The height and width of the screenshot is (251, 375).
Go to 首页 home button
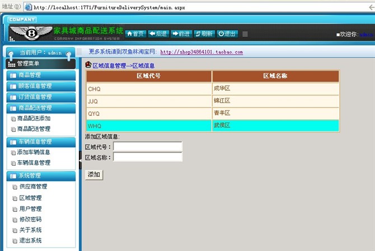click(135, 34)
